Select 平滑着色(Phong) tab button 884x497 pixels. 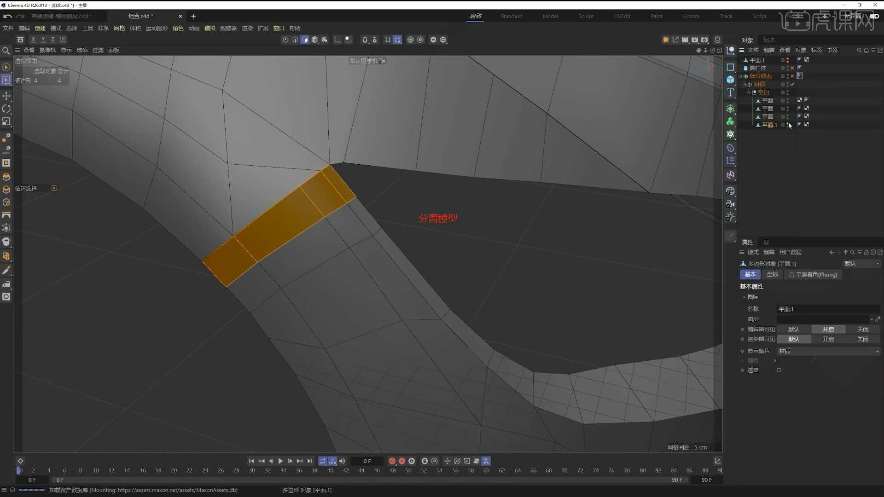(x=813, y=275)
